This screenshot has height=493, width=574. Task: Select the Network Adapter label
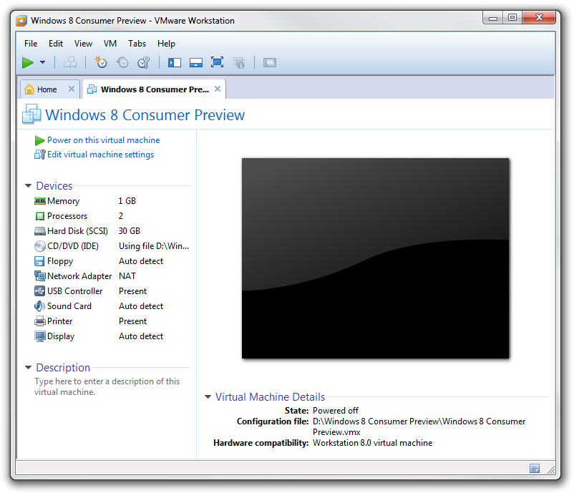(x=79, y=276)
